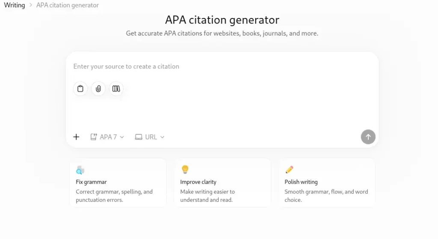Screen dimensions: 438x239
Task: Click the magnifier icon on Fix grammar
Action: click(80, 170)
